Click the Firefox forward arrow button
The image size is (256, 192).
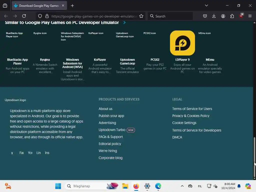[x=15, y=16]
